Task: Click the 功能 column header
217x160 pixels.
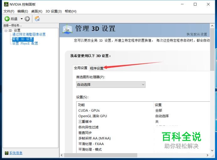Action: (82, 105)
